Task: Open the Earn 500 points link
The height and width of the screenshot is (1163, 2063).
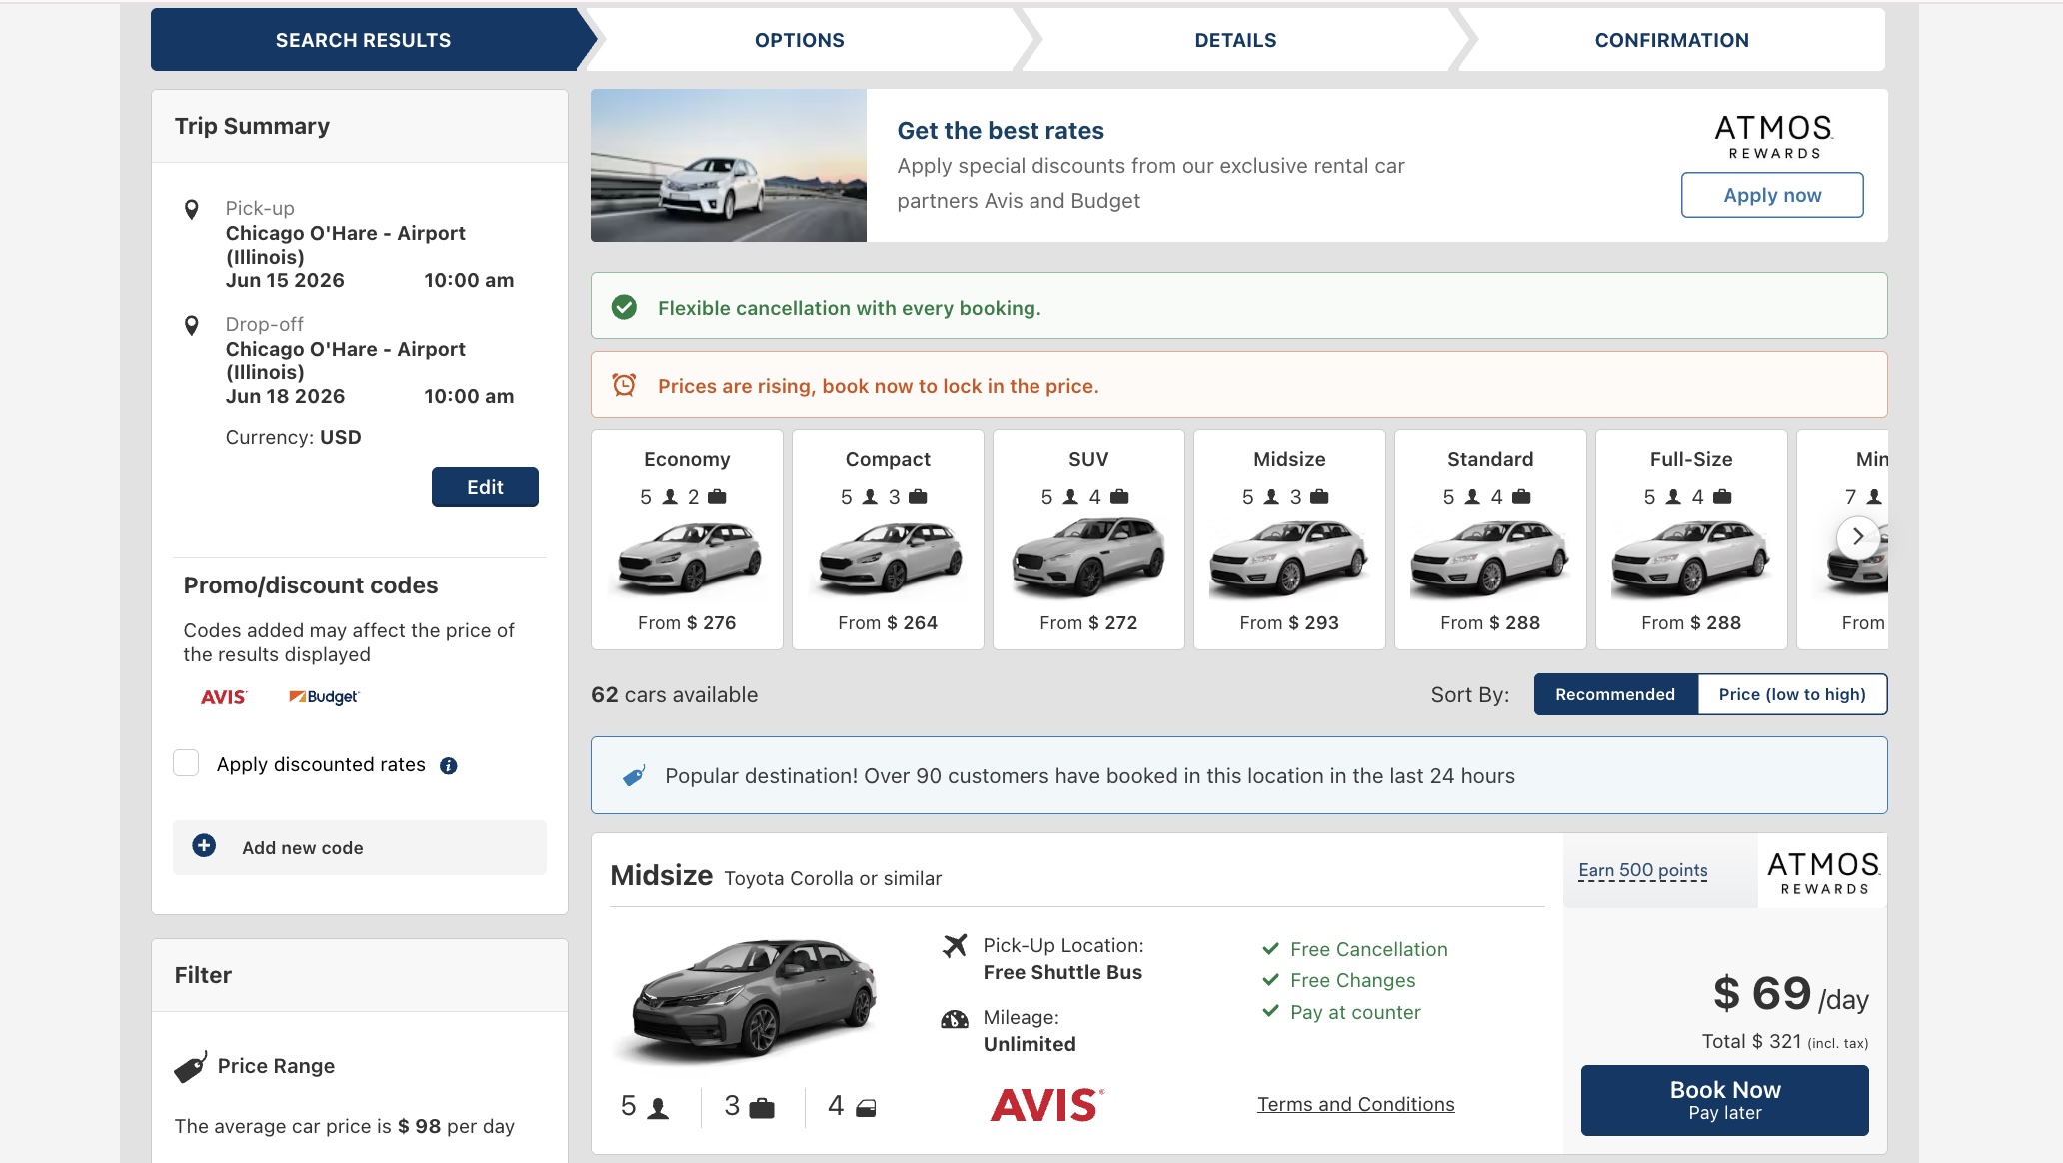Action: (1643, 870)
